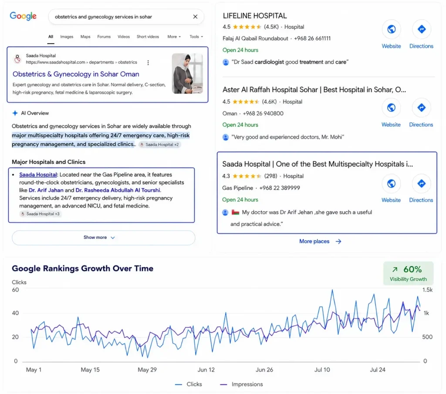The height and width of the screenshot is (394, 446).
Task: Click Google Rankings Growth Over Time heading
Action: pos(82,268)
